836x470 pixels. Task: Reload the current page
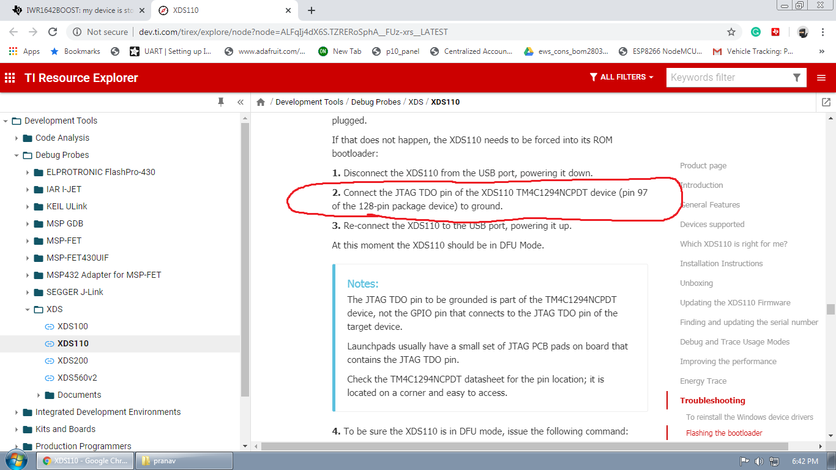(53, 32)
